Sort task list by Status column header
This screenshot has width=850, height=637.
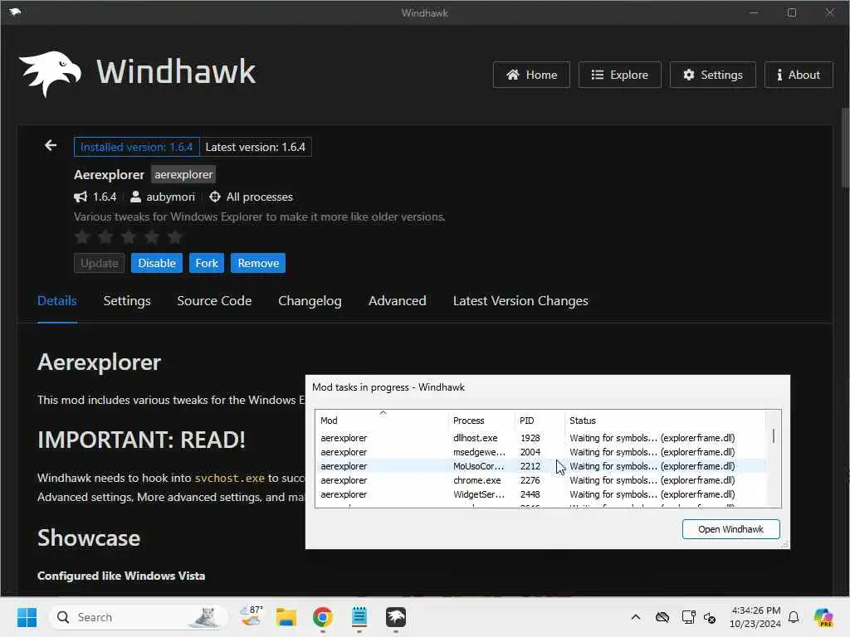(665, 421)
